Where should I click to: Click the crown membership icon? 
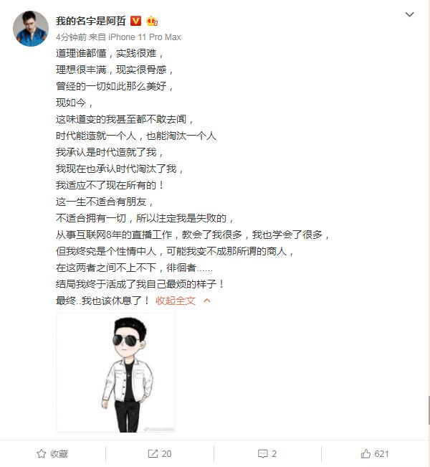pos(152,21)
